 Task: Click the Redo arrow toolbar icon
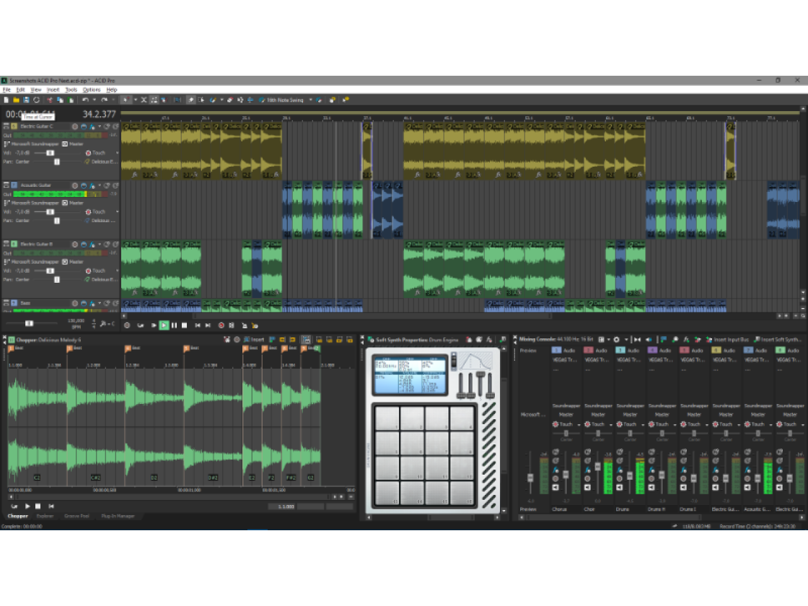click(104, 100)
